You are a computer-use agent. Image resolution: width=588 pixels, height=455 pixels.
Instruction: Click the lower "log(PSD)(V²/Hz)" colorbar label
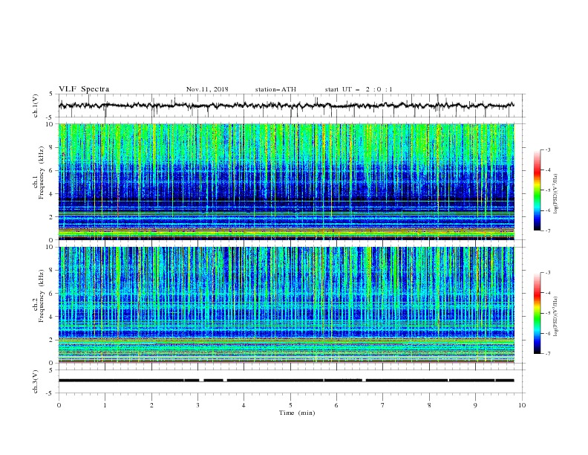[x=556, y=317]
